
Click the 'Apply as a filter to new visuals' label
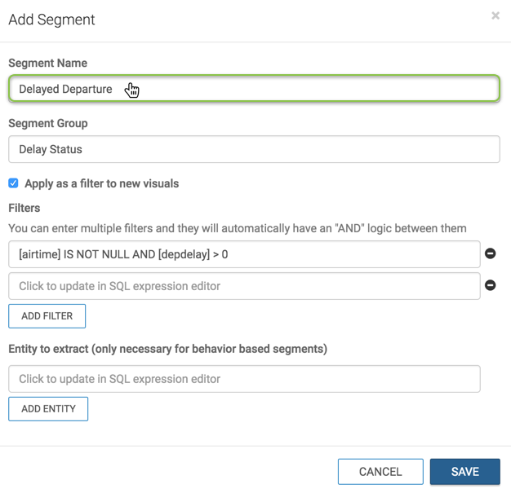click(101, 183)
